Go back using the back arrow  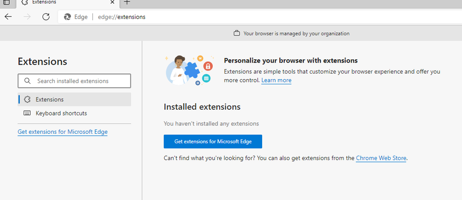coord(8,17)
